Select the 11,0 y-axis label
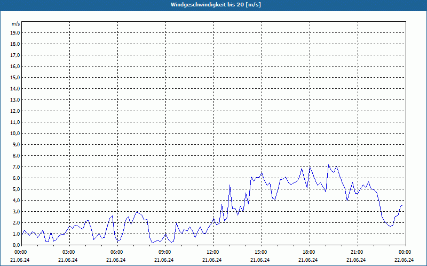 tap(15, 122)
